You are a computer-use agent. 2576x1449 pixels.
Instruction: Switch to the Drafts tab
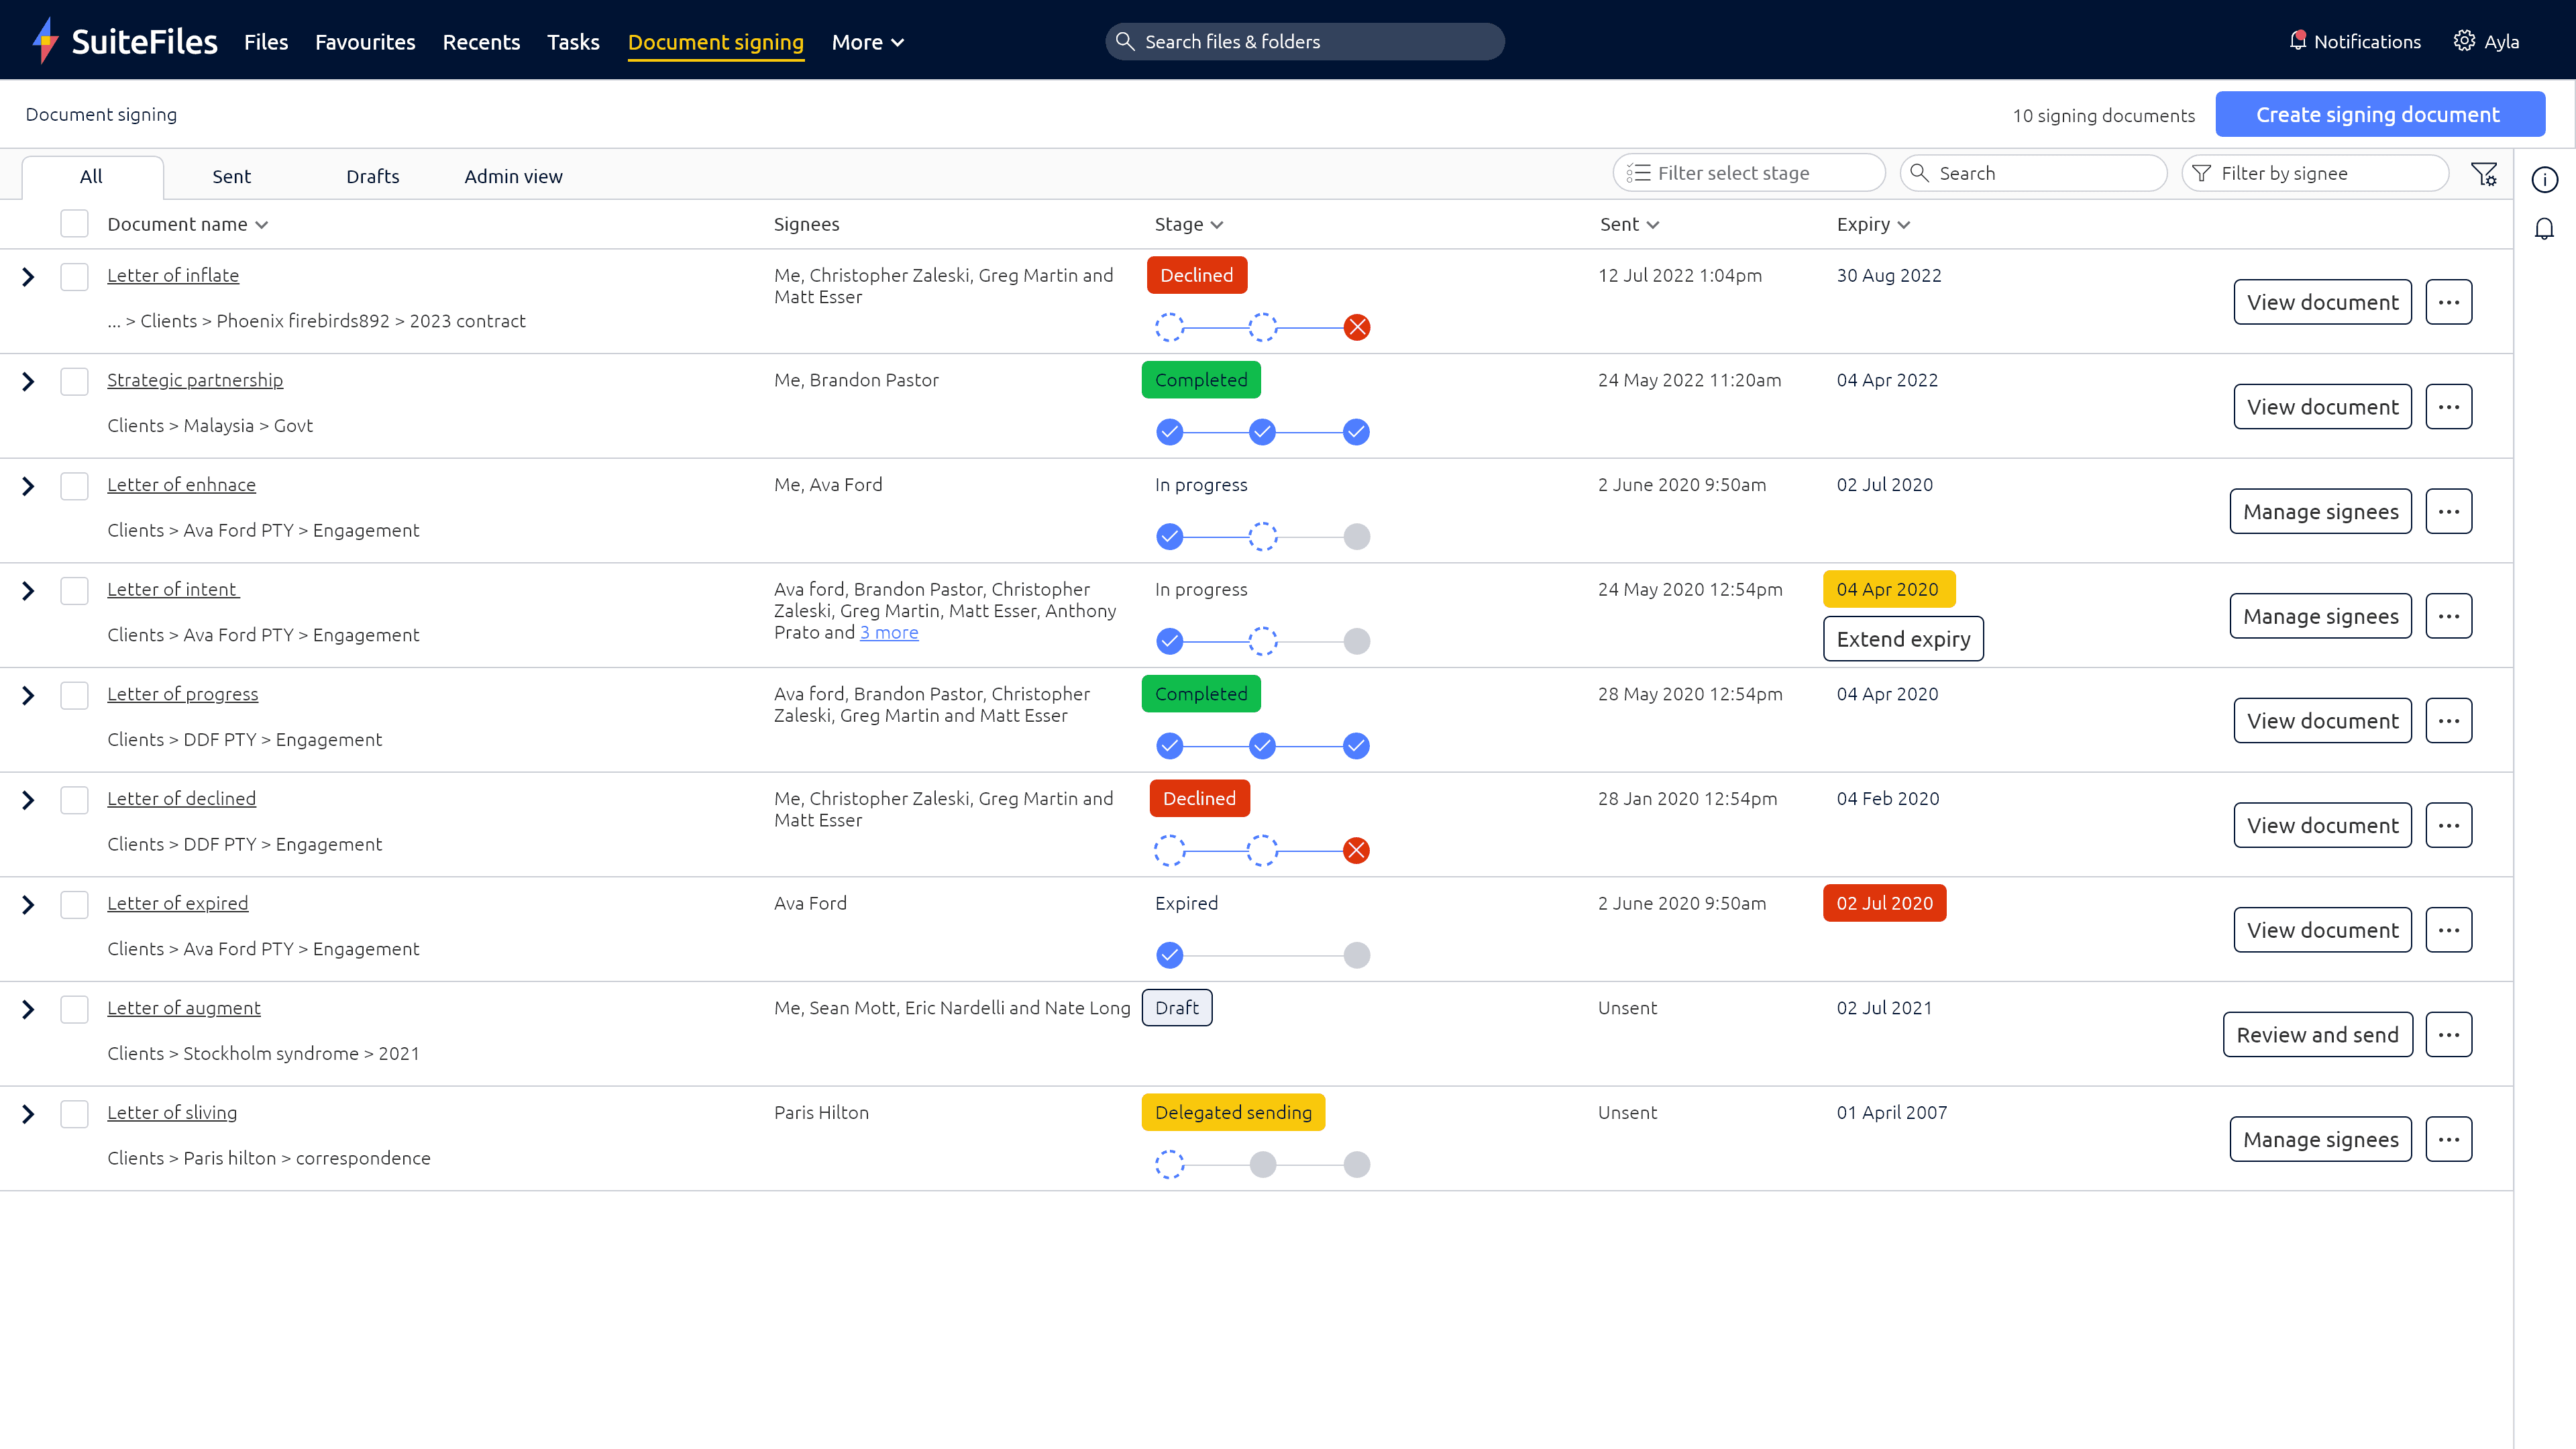372,176
